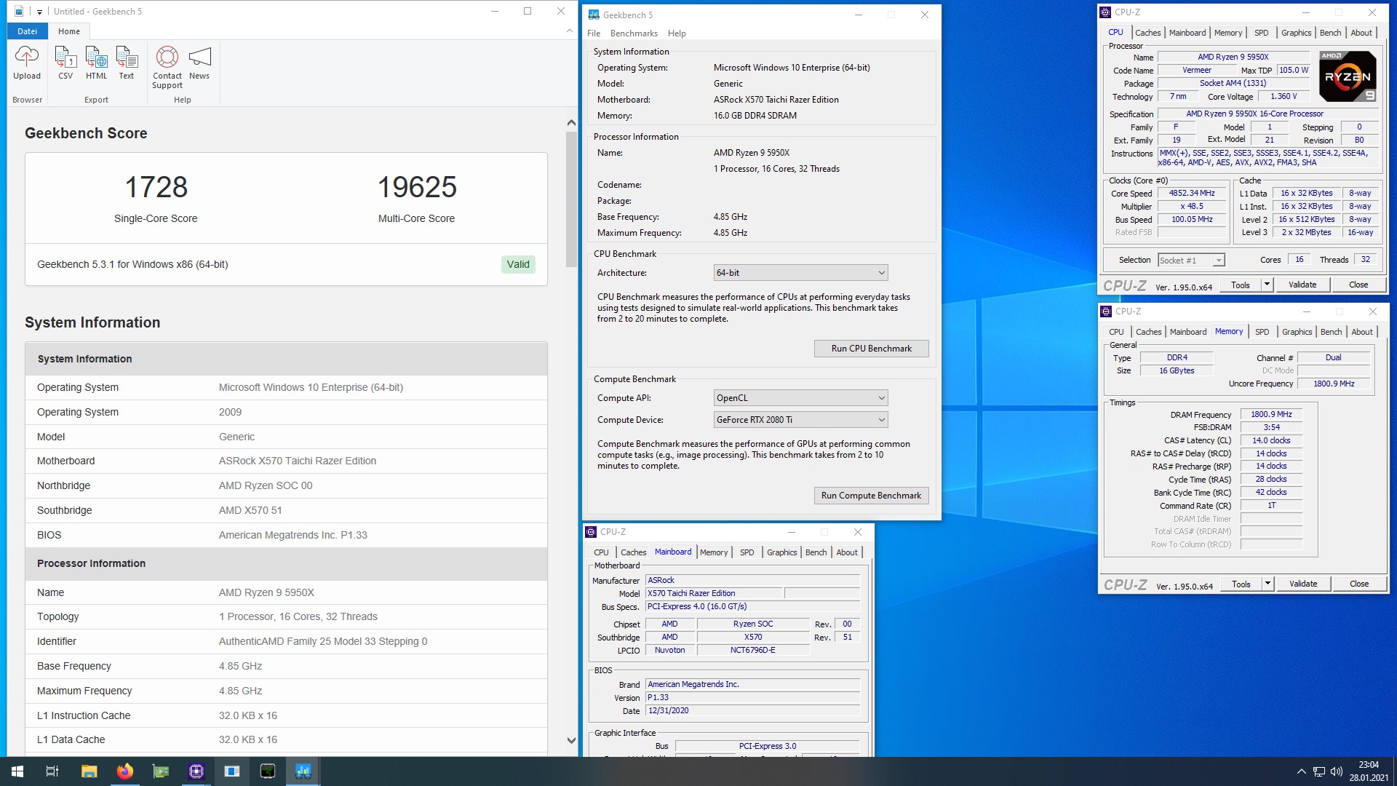This screenshot has height=786, width=1397.
Task: Open Mainboard tab in top CPU-Z window
Action: tap(1187, 33)
